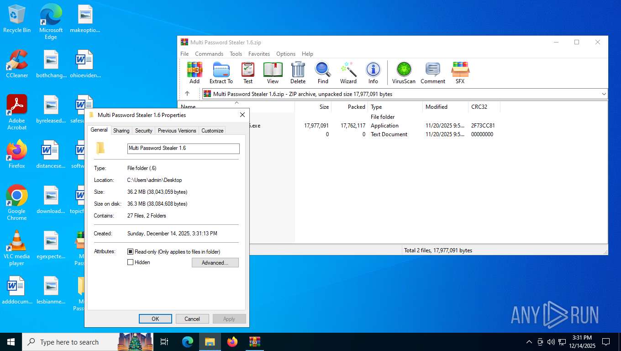Image resolution: width=621 pixels, height=351 pixels.
Task: Click the OK button in Properties
Action: [155, 319]
